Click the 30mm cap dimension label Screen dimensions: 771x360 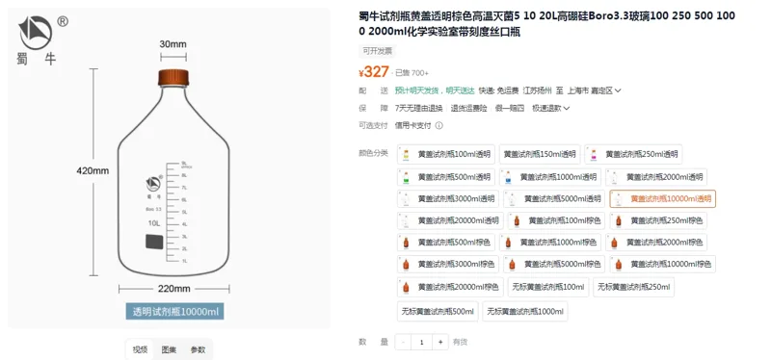click(x=173, y=43)
